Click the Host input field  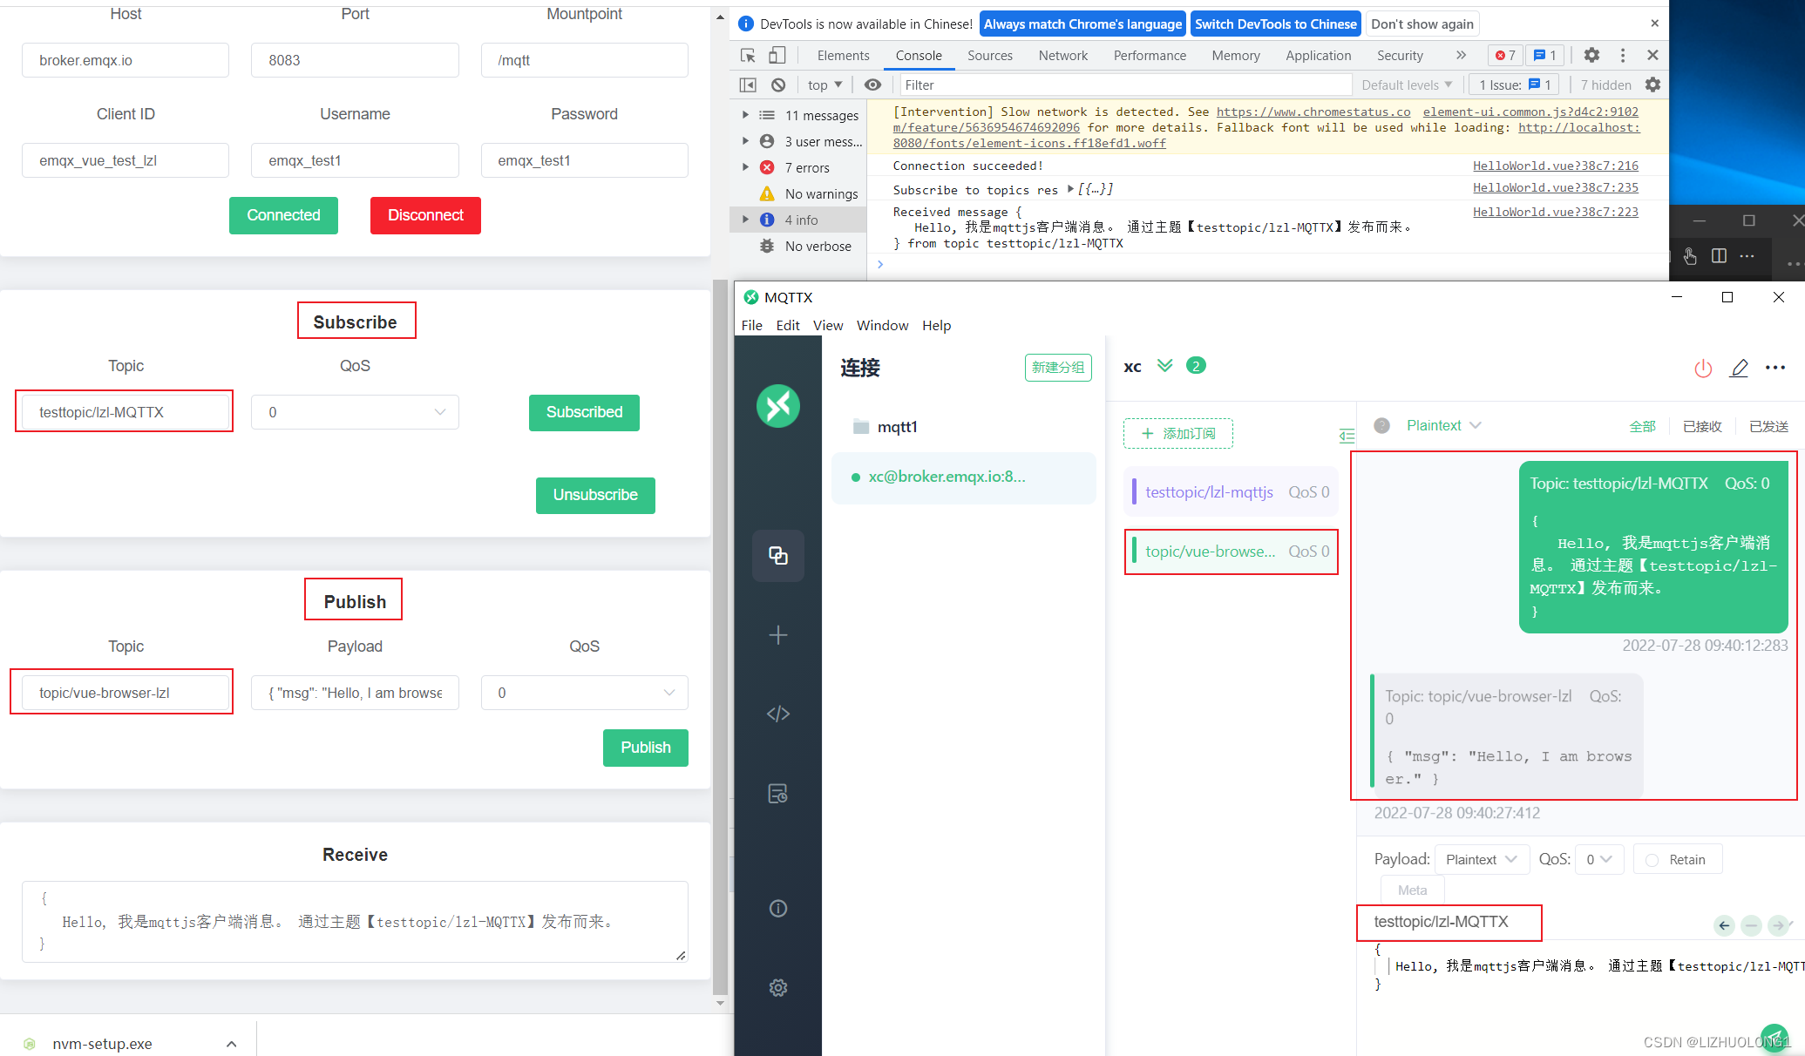(x=126, y=60)
